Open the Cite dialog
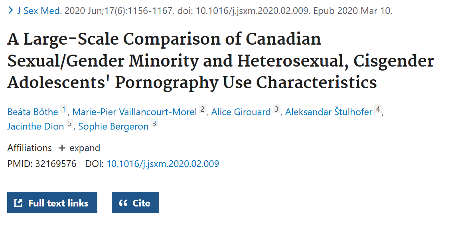 tap(135, 203)
